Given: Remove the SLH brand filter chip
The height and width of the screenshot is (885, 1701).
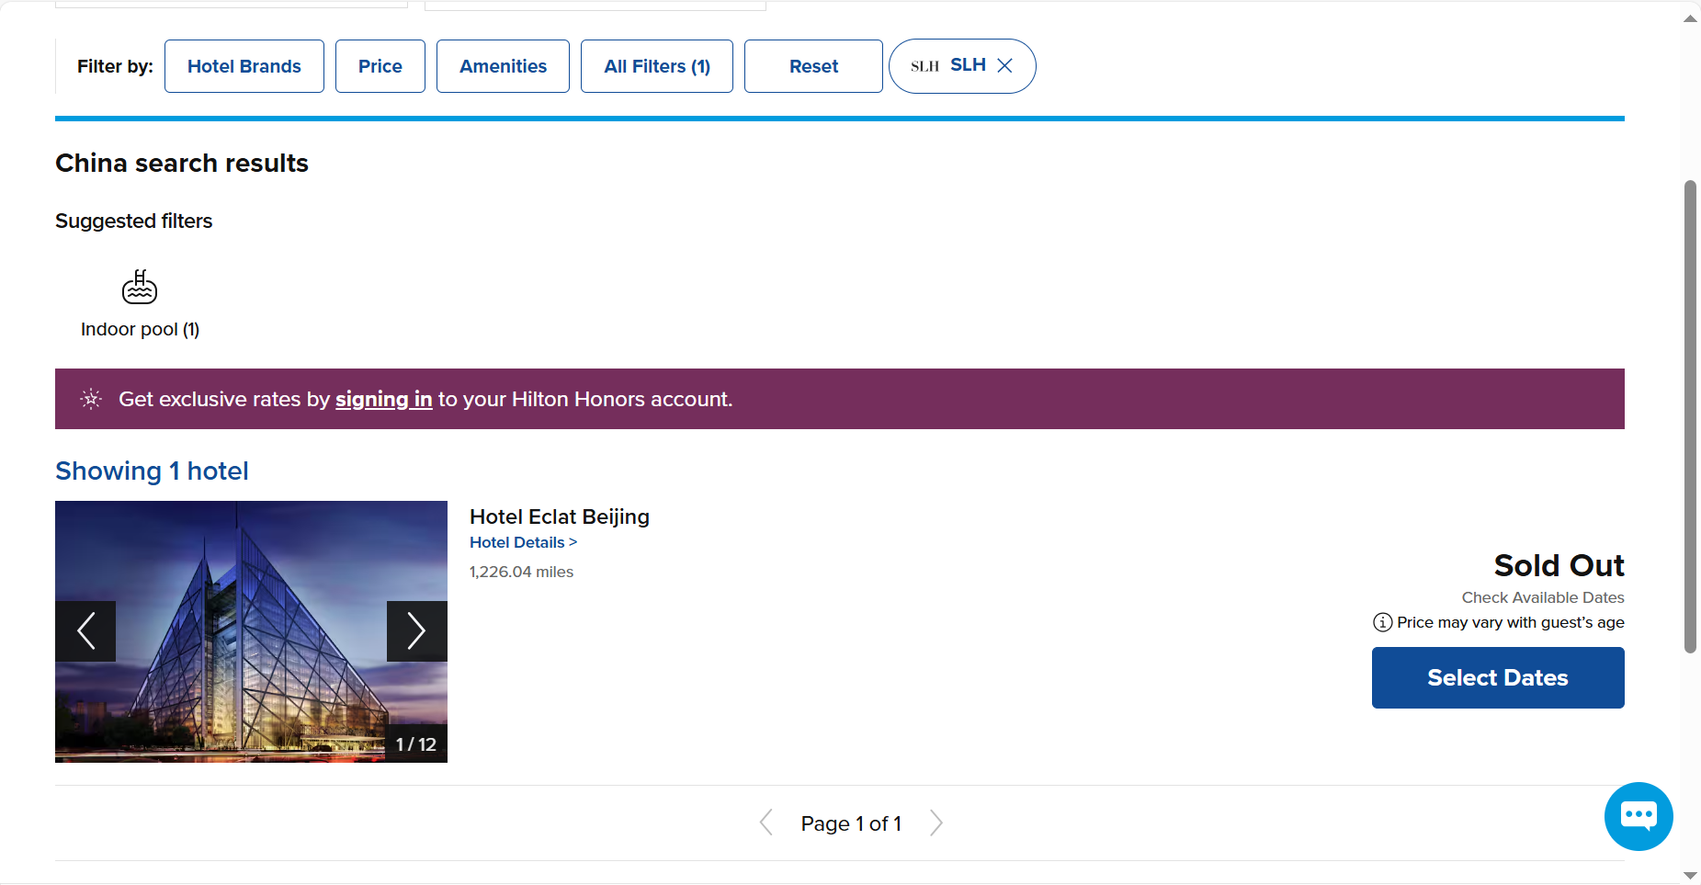Looking at the screenshot, I should coord(1005,65).
